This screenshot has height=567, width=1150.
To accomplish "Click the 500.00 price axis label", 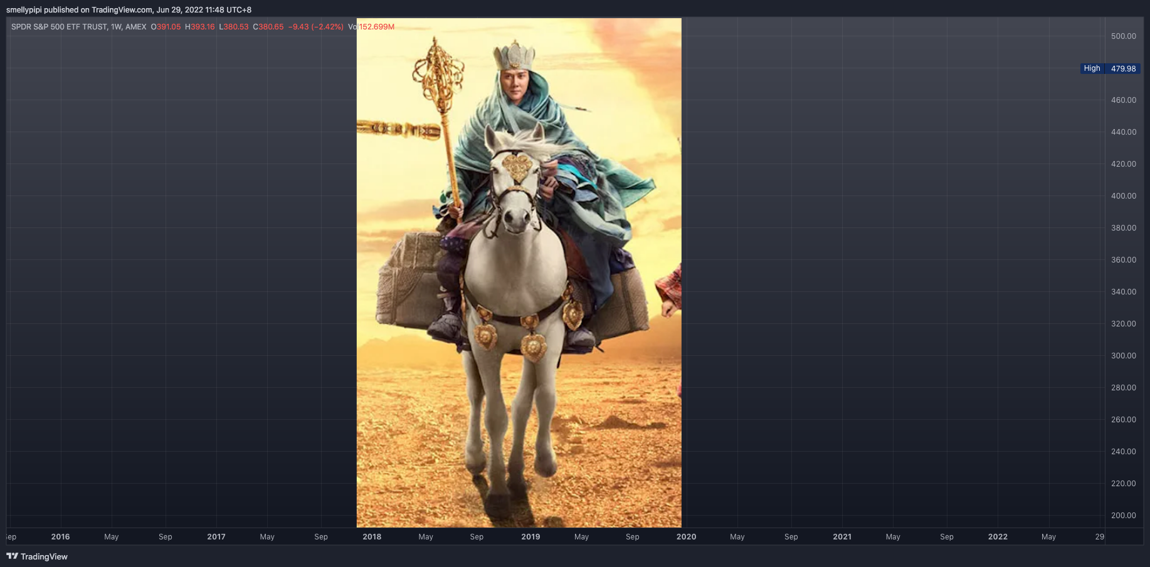I will (1124, 36).
